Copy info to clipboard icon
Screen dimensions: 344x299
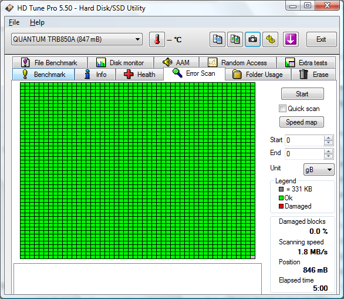point(217,39)
